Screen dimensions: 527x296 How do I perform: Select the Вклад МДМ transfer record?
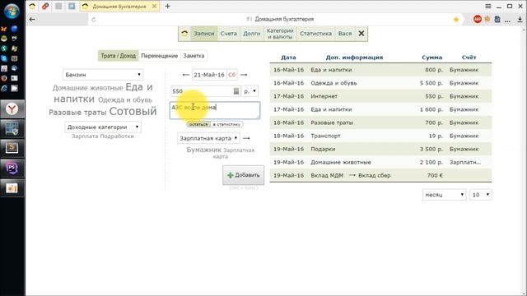pyautogui.click(x=380, y=175)
